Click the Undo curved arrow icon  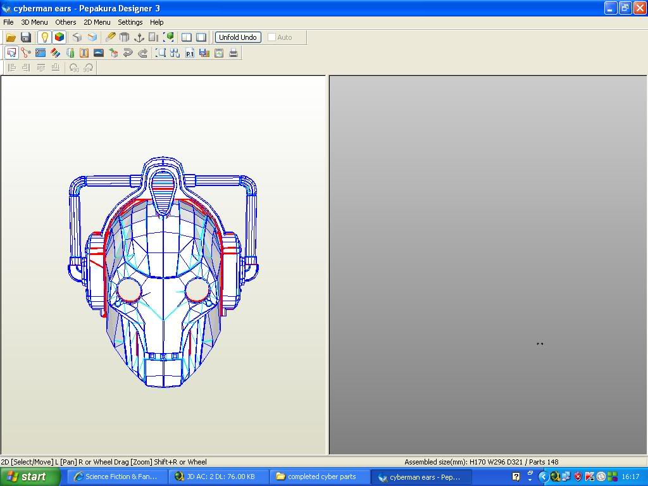tap(128, 53)
